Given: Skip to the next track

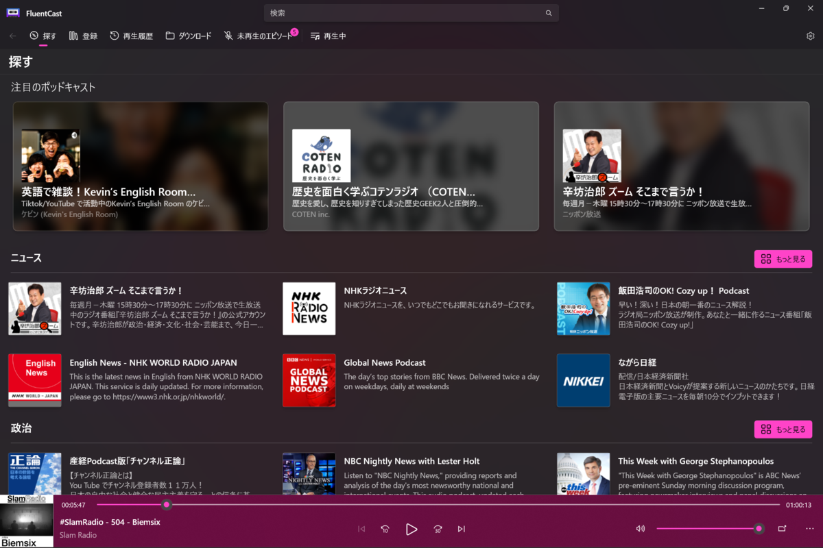Looking at the screenshot, I should click(462, 529).
